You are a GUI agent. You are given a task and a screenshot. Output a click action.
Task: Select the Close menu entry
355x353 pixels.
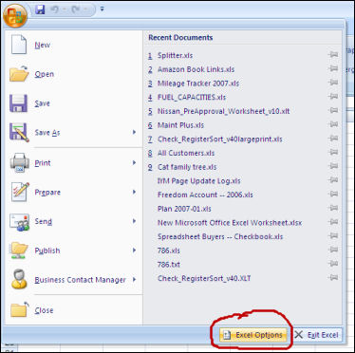(x=44, y=310)
